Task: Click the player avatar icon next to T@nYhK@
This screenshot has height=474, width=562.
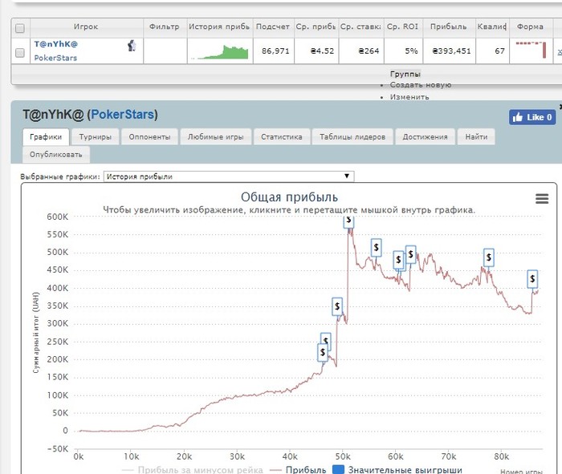Action: (x=132, y=46)
